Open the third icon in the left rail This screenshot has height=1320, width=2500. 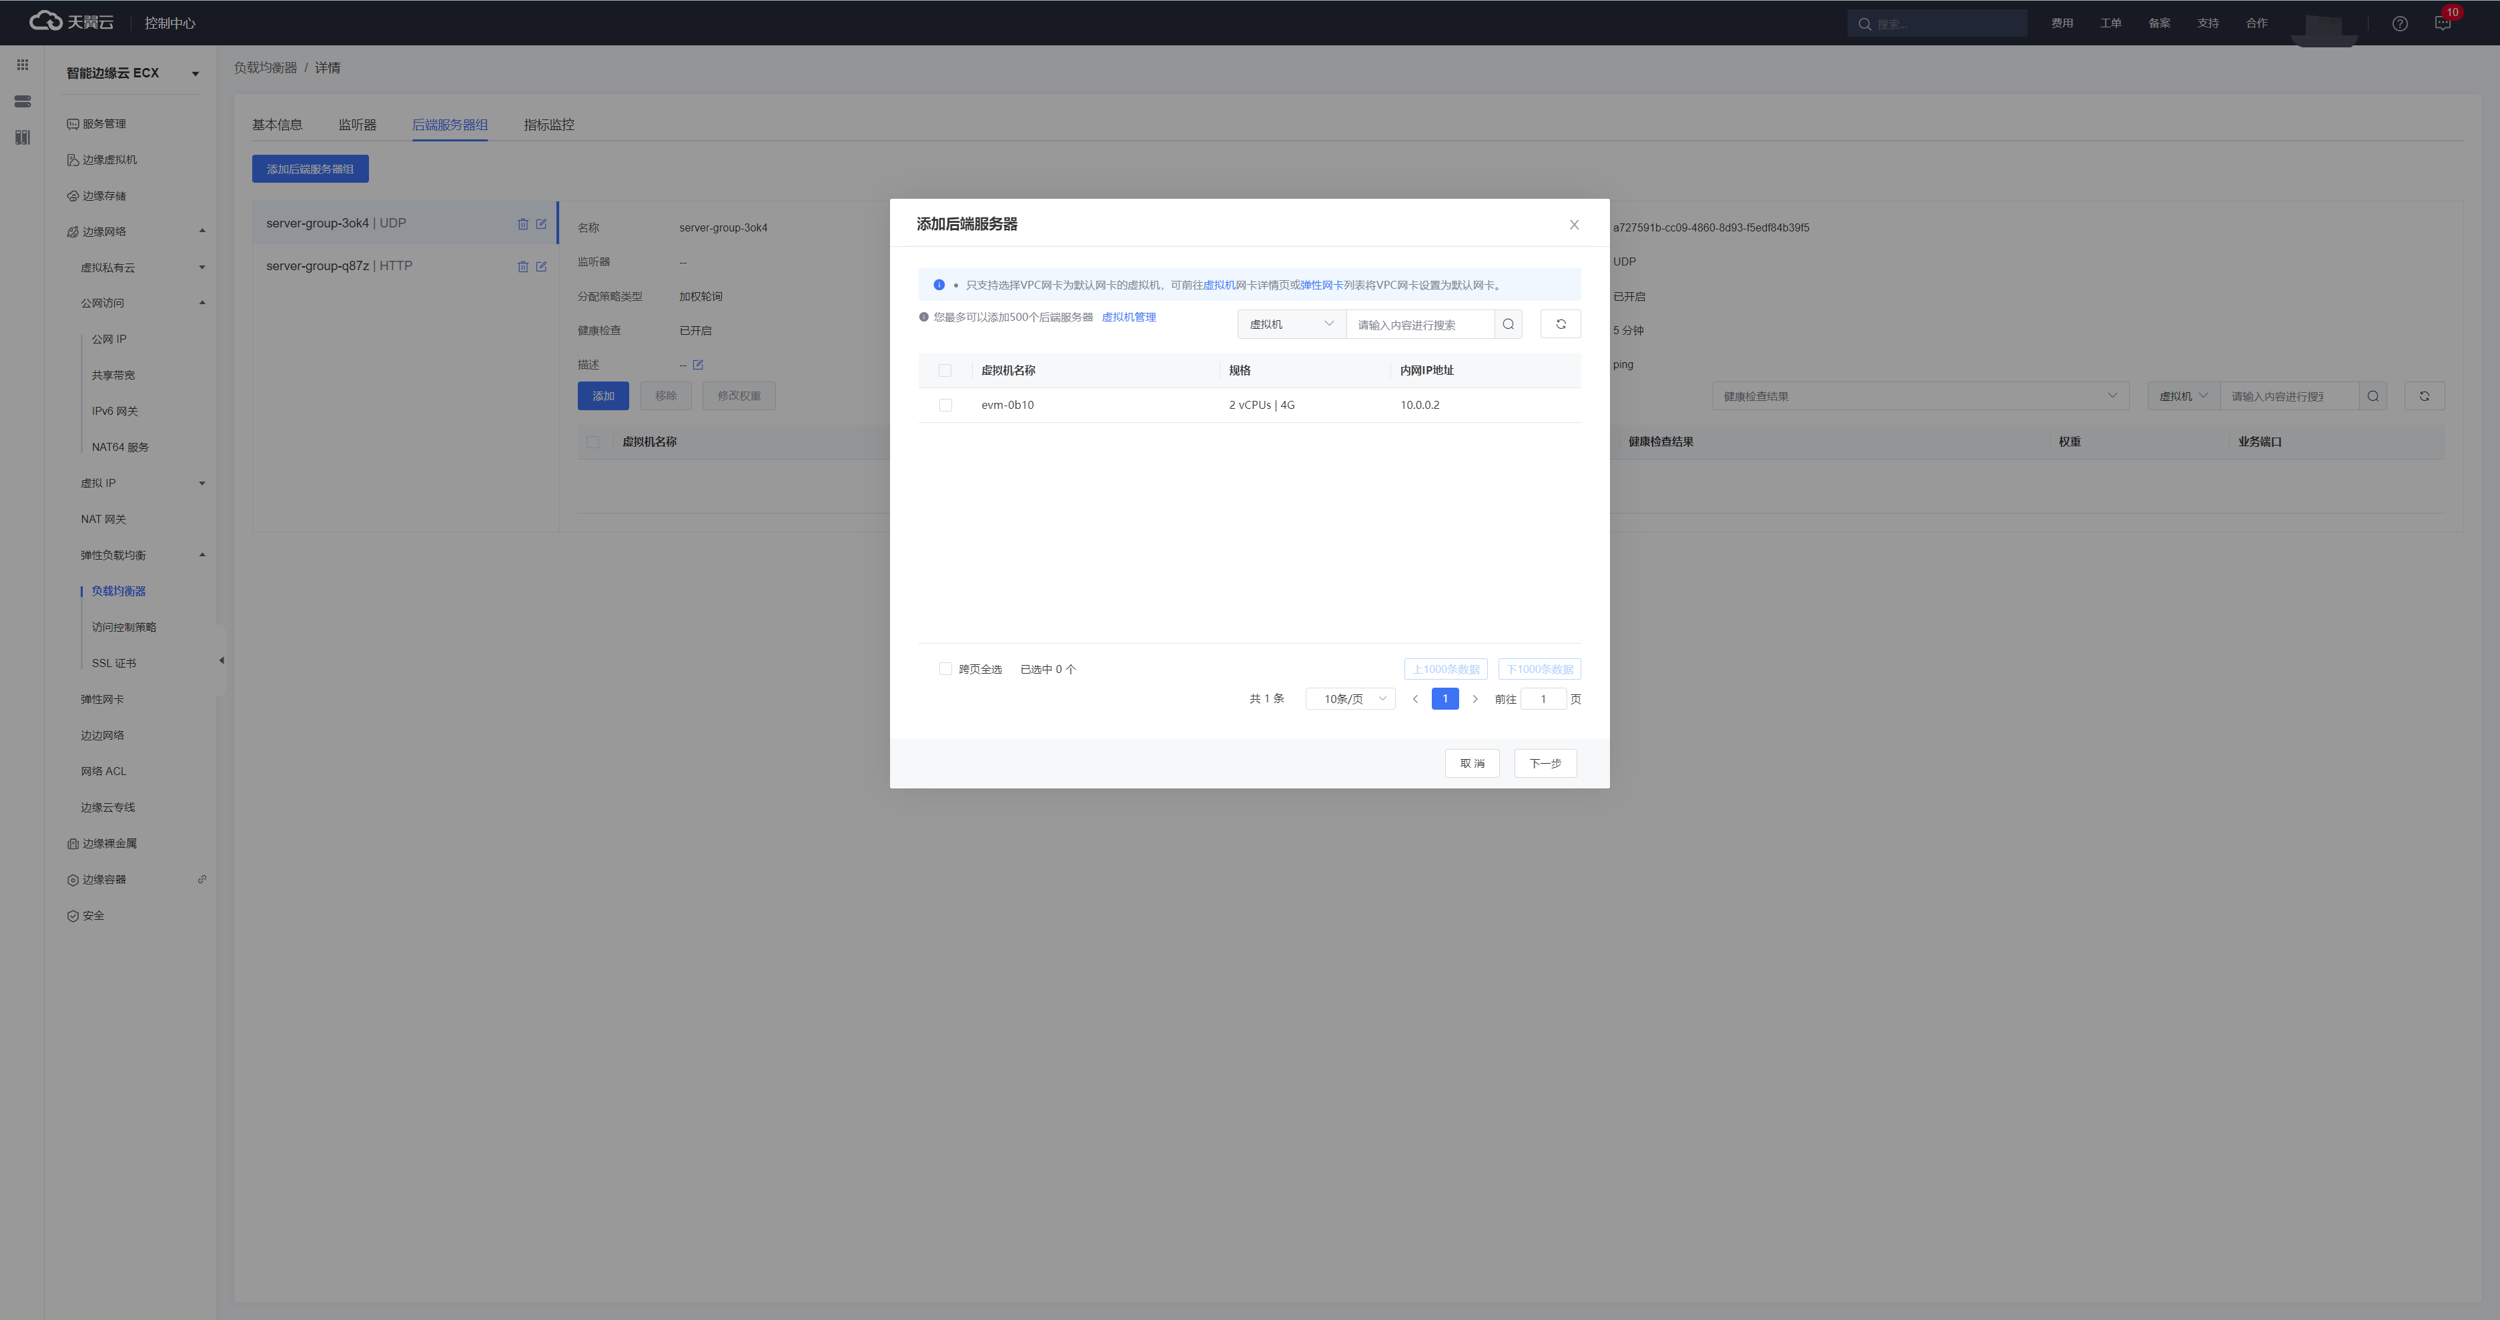click(x=22, y=137)
